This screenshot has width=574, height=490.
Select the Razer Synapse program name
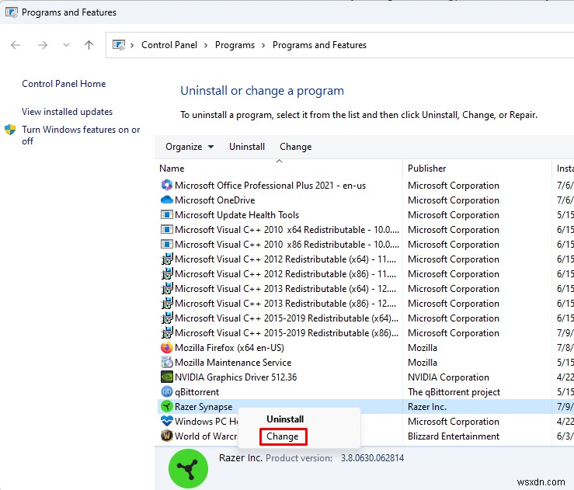tap(204, 407)
